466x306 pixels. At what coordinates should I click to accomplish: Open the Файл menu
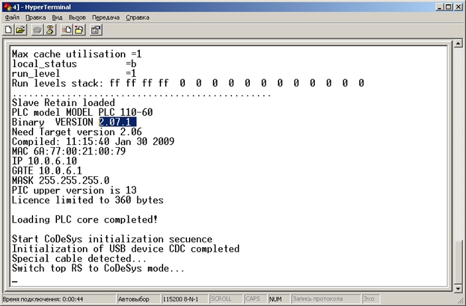[12, 17]
